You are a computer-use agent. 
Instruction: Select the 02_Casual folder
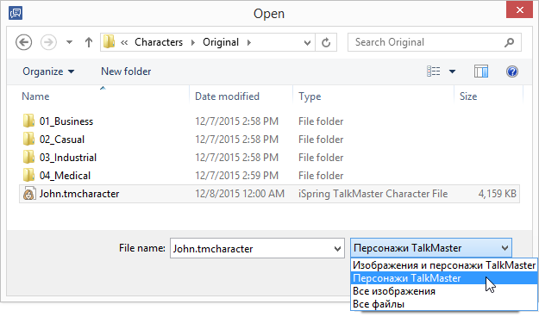[62, 140]
